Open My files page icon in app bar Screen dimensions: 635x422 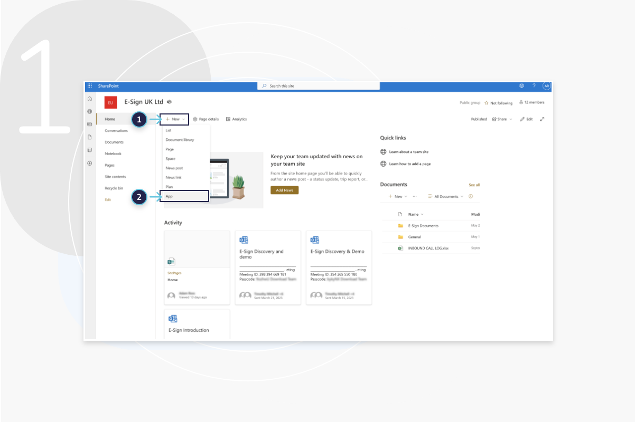tap(90, 137)
